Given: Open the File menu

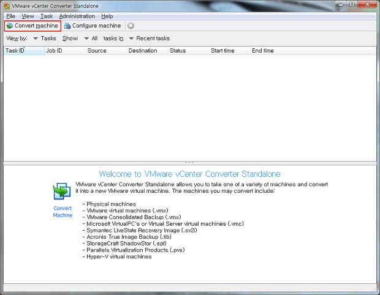Looking at the screenshot, I should coord(10,16).
